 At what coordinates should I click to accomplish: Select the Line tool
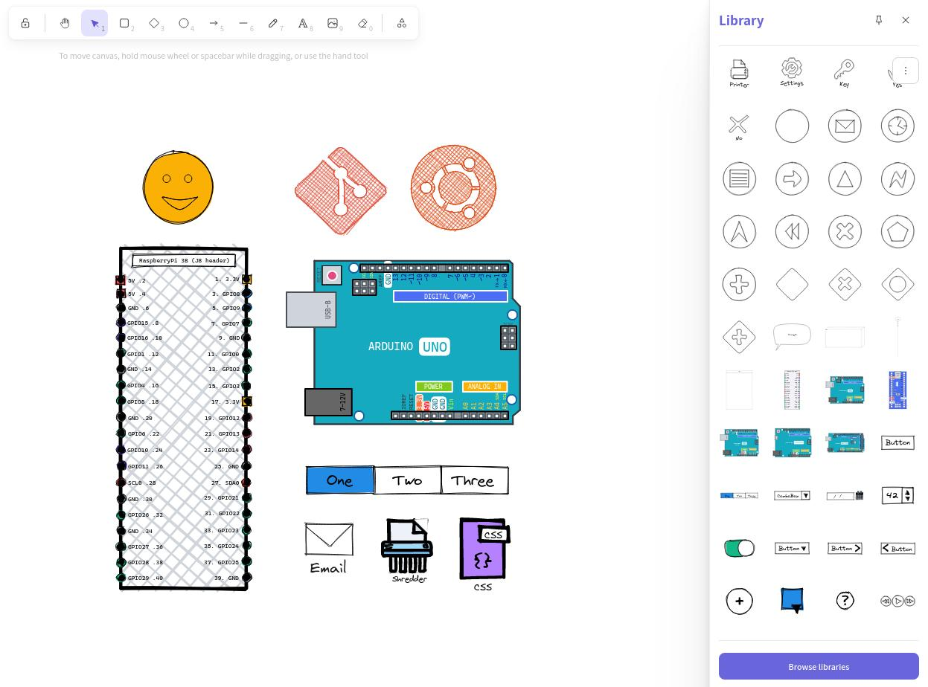[x=243, y=23]
